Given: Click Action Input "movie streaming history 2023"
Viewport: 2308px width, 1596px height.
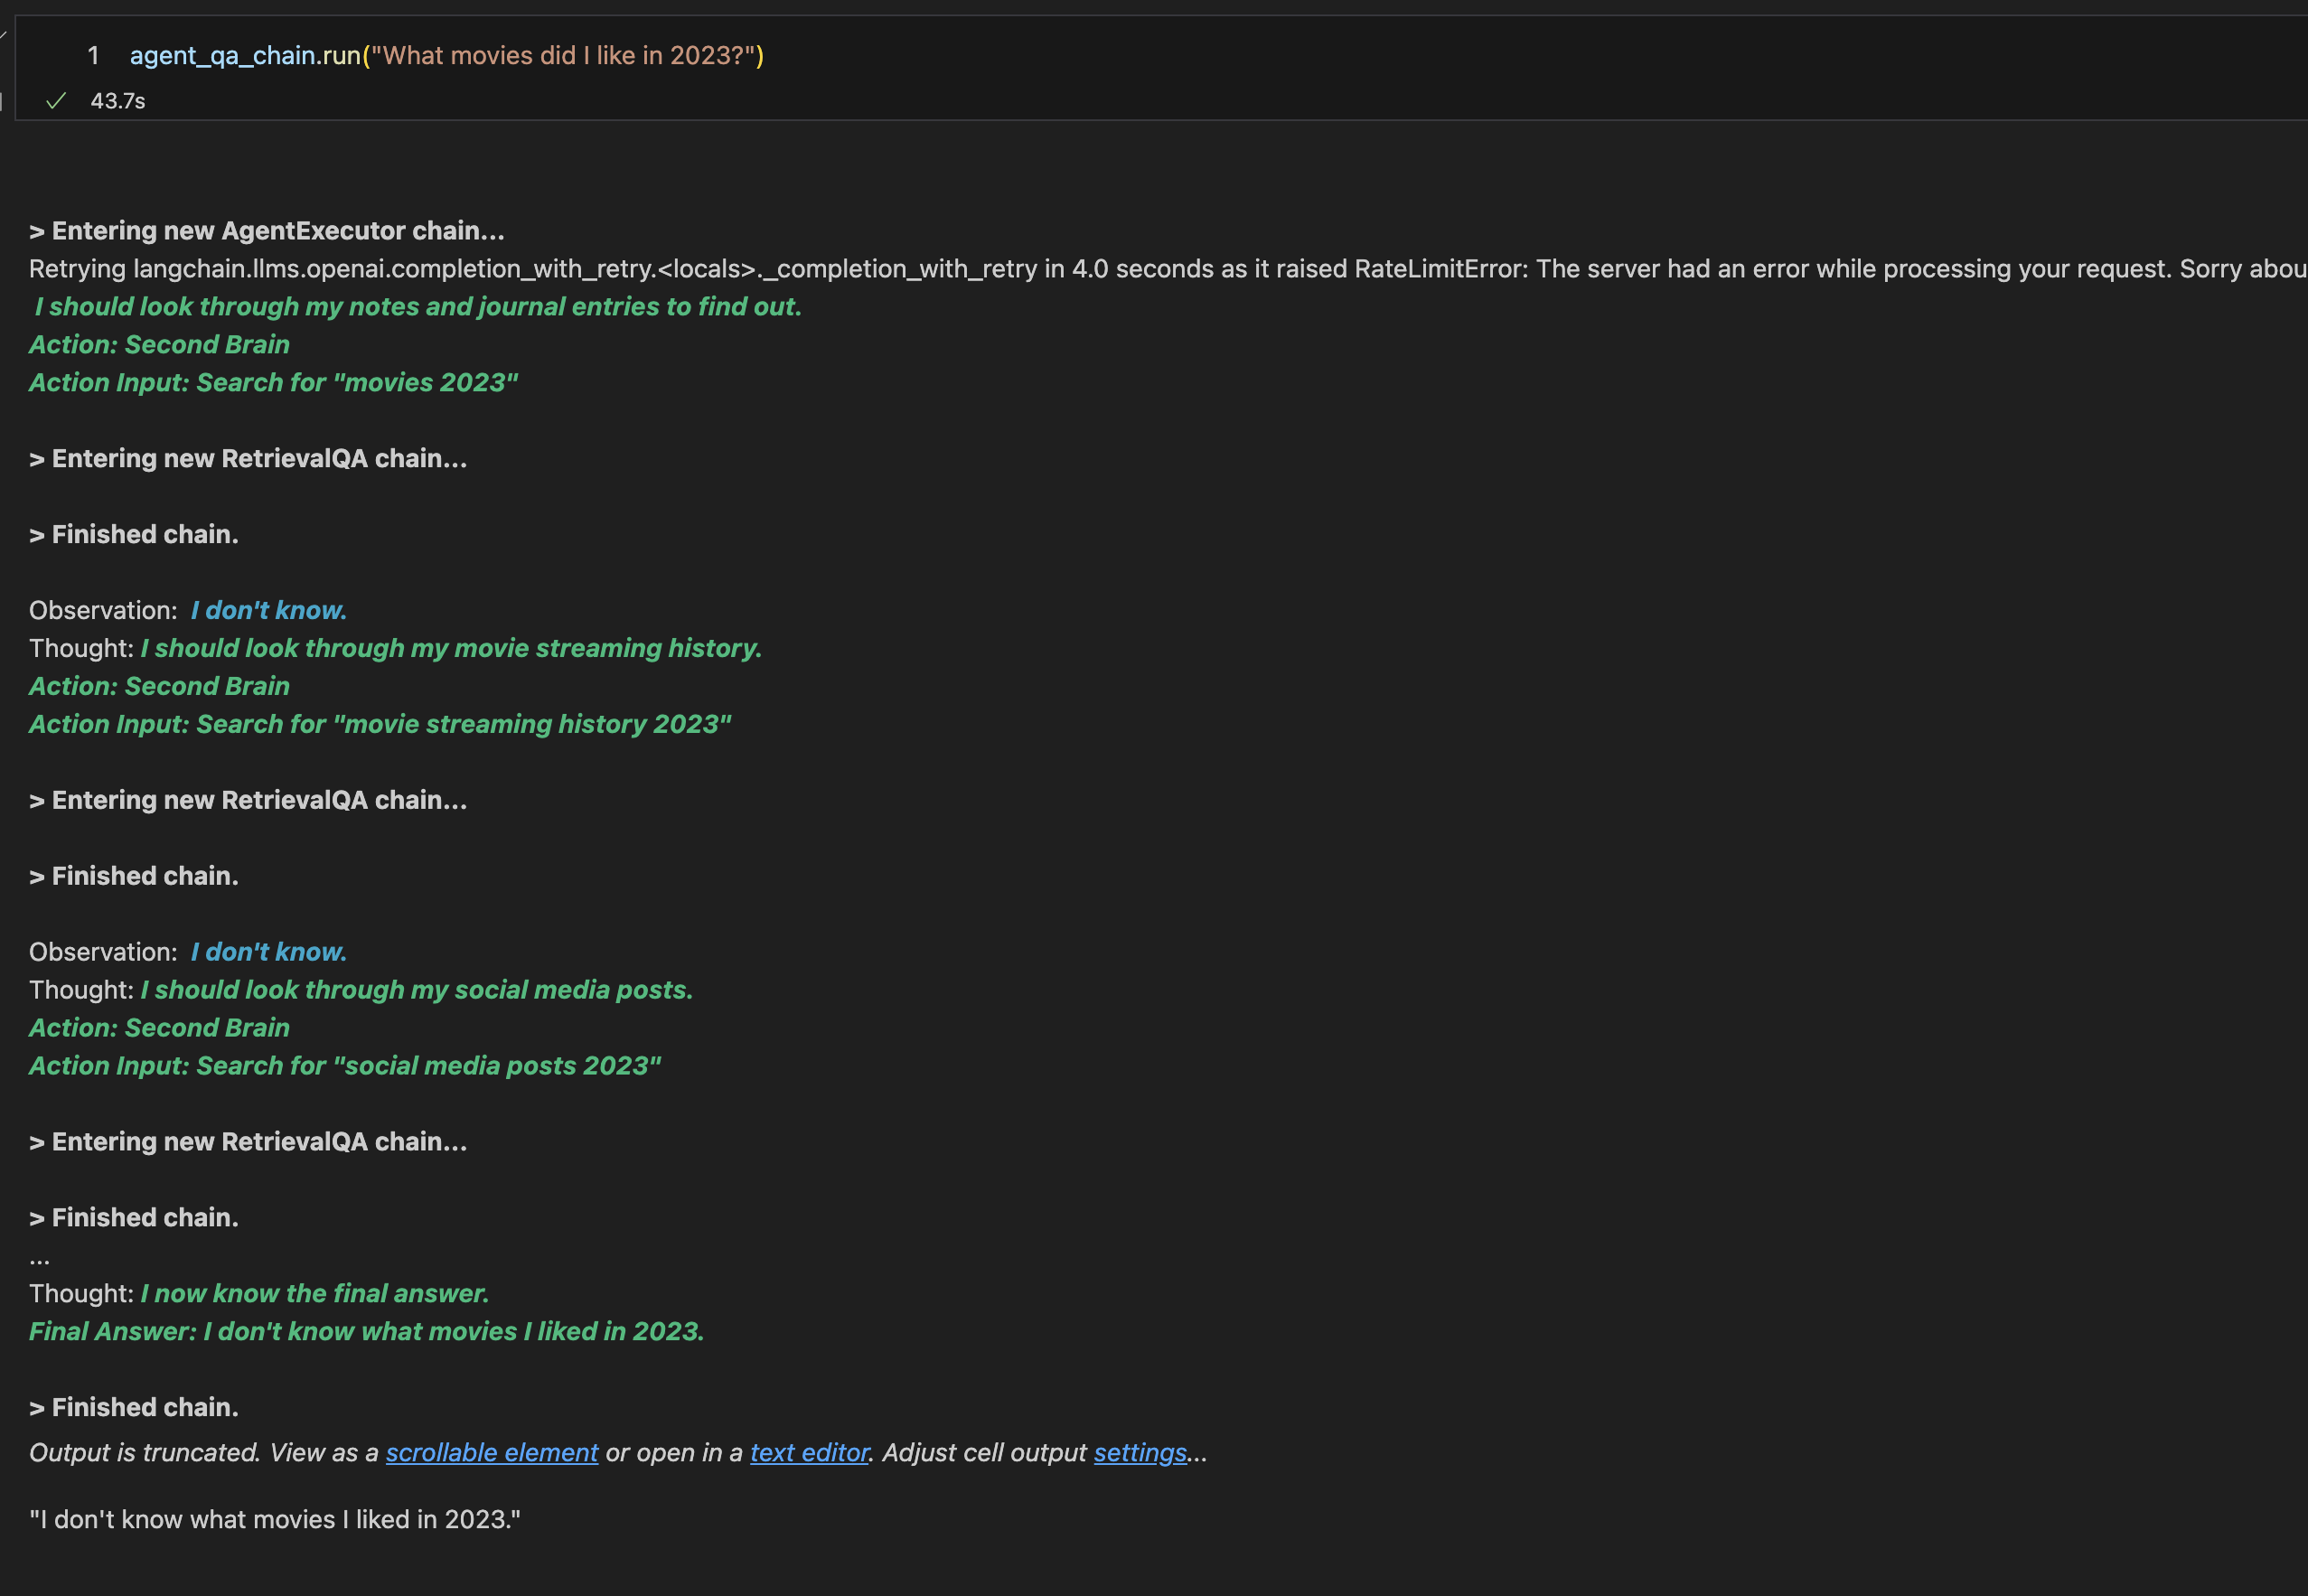Looking at the screenshot, I should tap(380, 725).
